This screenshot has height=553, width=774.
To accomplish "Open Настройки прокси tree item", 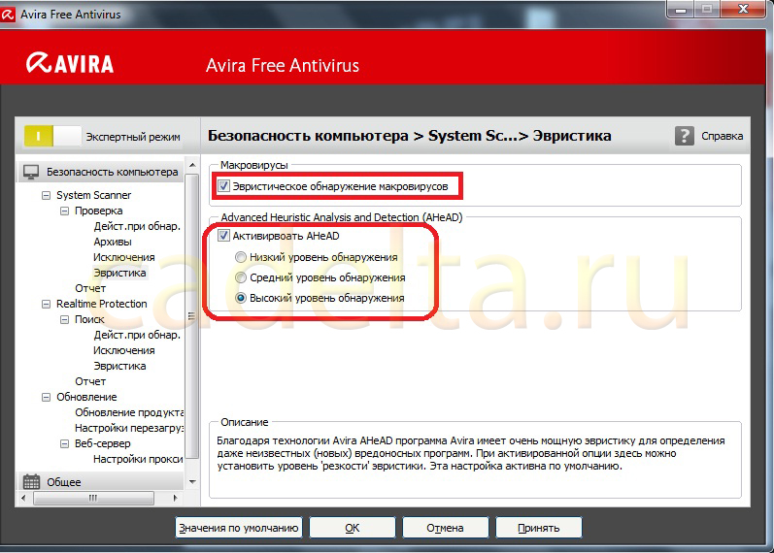I will click(x=138, y=459).
